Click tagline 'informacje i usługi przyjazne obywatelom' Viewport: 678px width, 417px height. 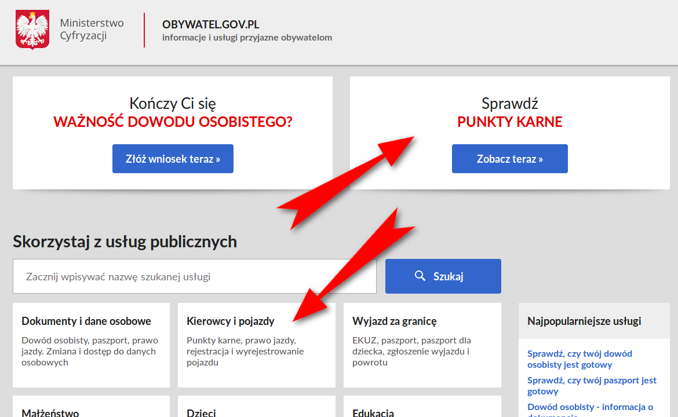pos(247,38)
